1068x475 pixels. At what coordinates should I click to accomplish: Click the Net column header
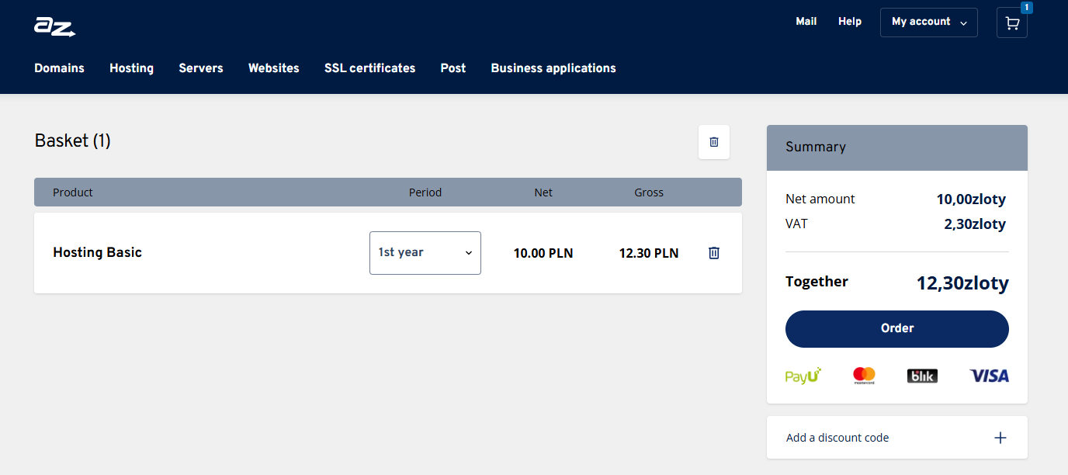[x=543, y=192]
